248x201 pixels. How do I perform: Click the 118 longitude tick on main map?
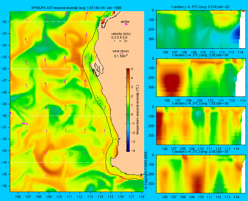click(x=141, y=197)
